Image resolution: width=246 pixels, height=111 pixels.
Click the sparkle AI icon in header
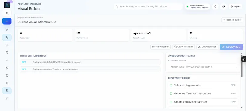[224, 6]
